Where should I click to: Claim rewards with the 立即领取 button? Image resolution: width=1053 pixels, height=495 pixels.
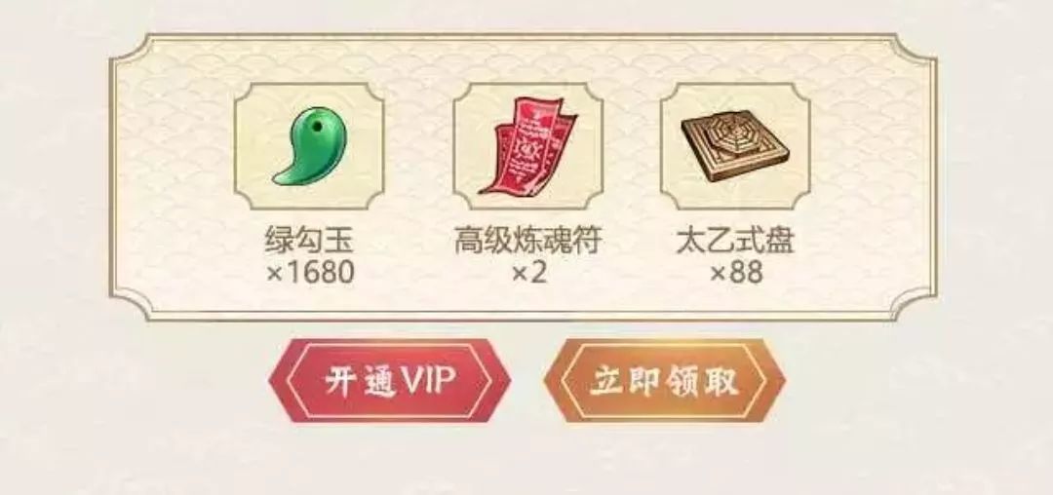[664, 380]
